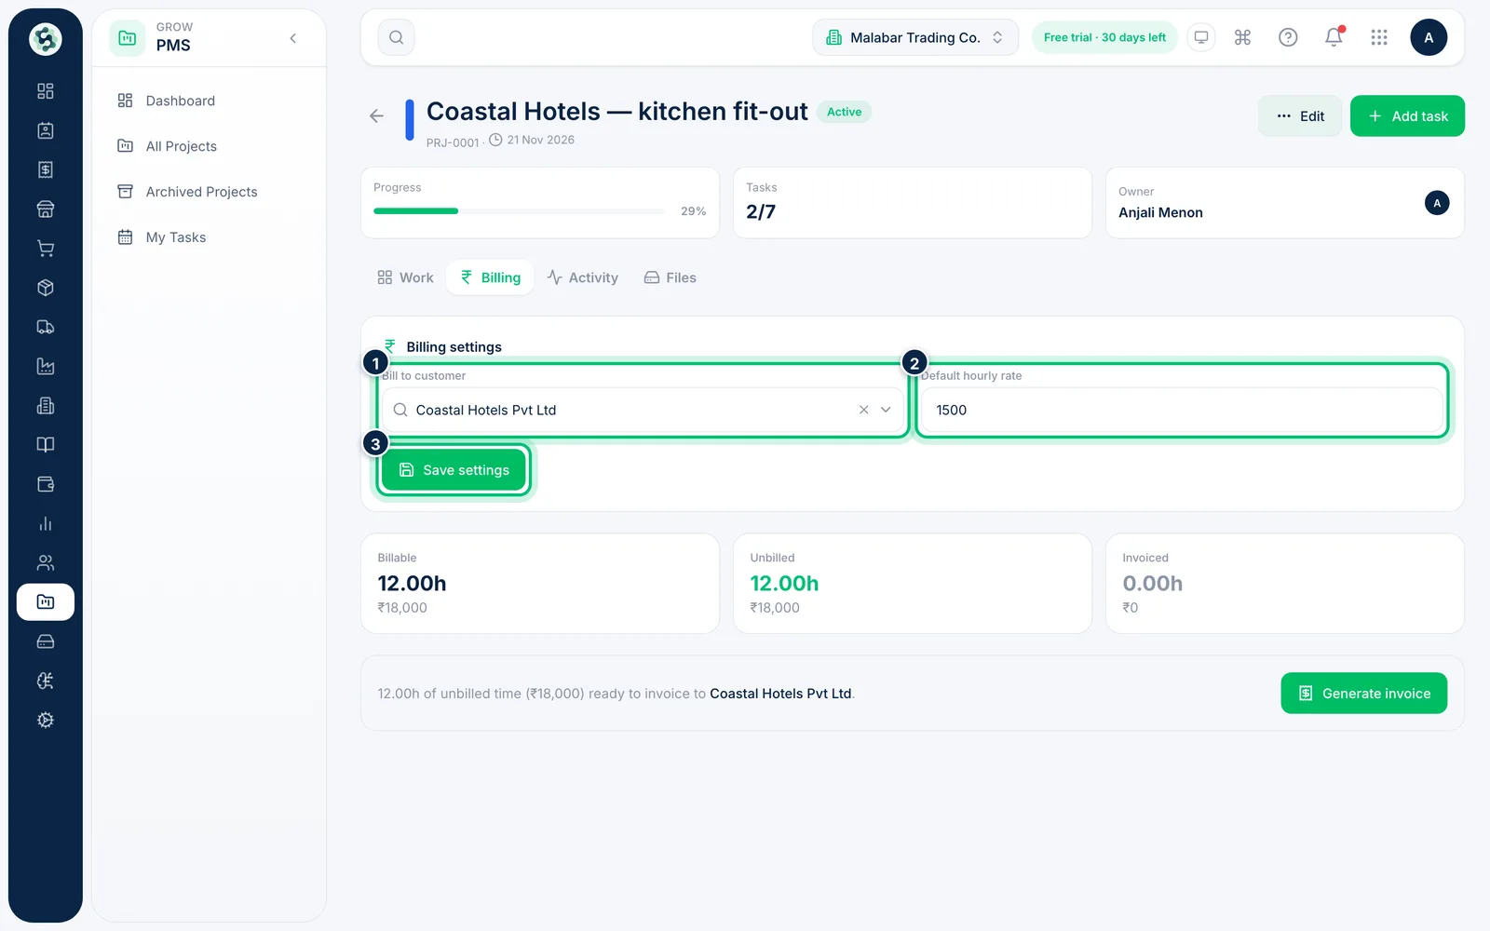Image resolution: width=1490 pixels, height=931 pixels.
Task: Open the delivery truck icon in the rail
Action: pos(45,327)
